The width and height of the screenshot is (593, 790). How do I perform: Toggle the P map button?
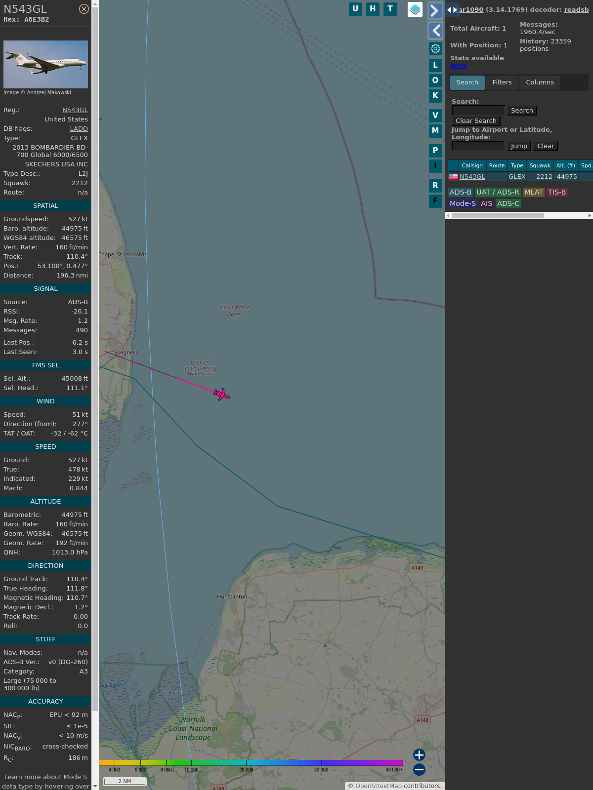[435, 151]
